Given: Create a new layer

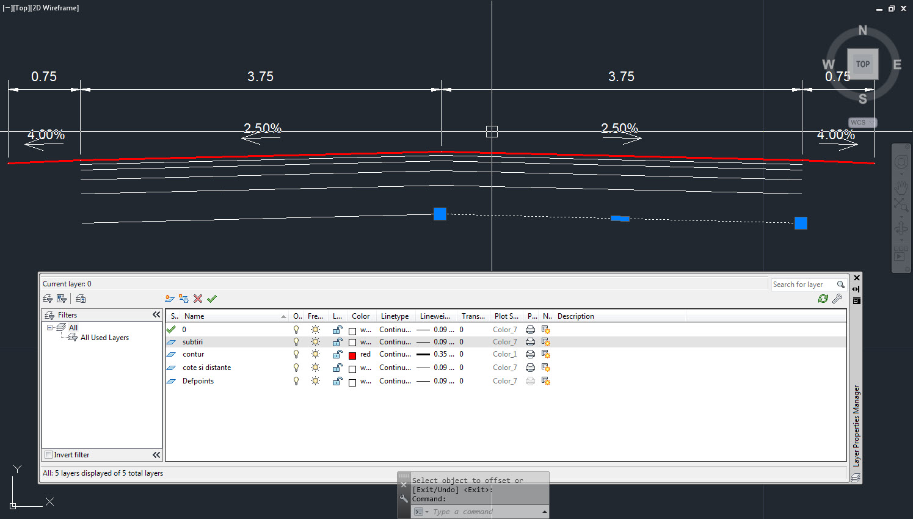Looking at the screenshot, I should (169, 299).
